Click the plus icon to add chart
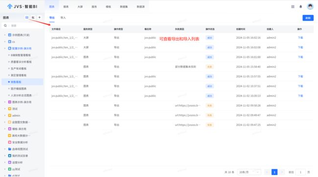Viewport: 318px width, 177px height. coord(39,18)
